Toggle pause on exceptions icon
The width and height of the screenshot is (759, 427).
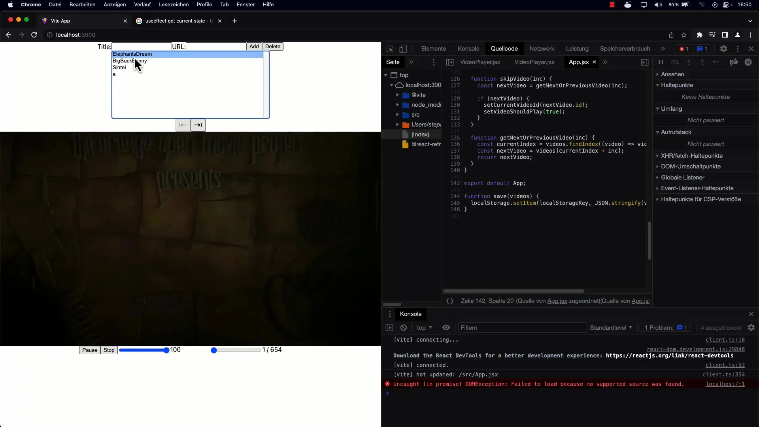748,62
